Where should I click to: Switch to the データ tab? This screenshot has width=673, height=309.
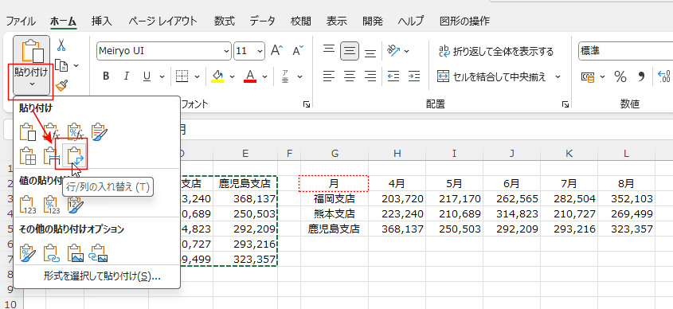pyautogui.click(x=262, y=21)
